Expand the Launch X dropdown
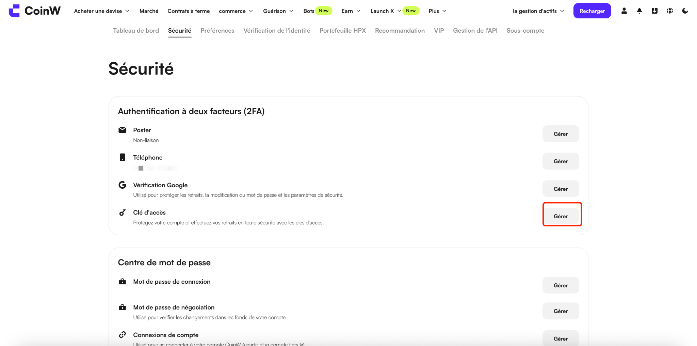697x346 pixels. coord(385,11)
